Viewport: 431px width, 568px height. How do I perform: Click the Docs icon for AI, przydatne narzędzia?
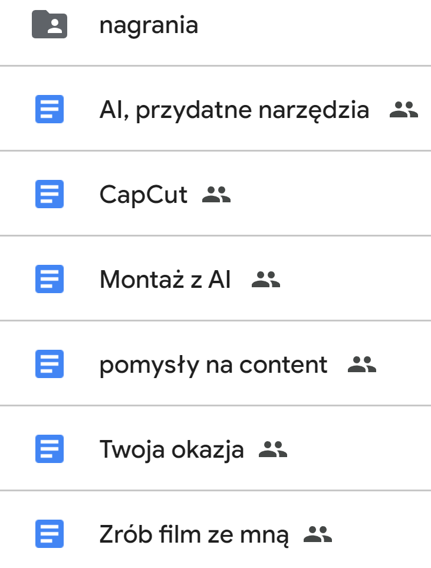(x=50, y=110)
